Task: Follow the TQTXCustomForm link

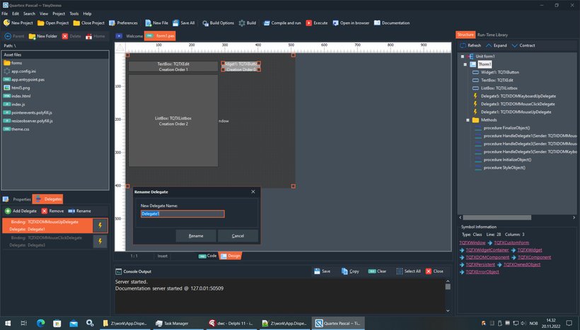Action: [x=511, y=243]
